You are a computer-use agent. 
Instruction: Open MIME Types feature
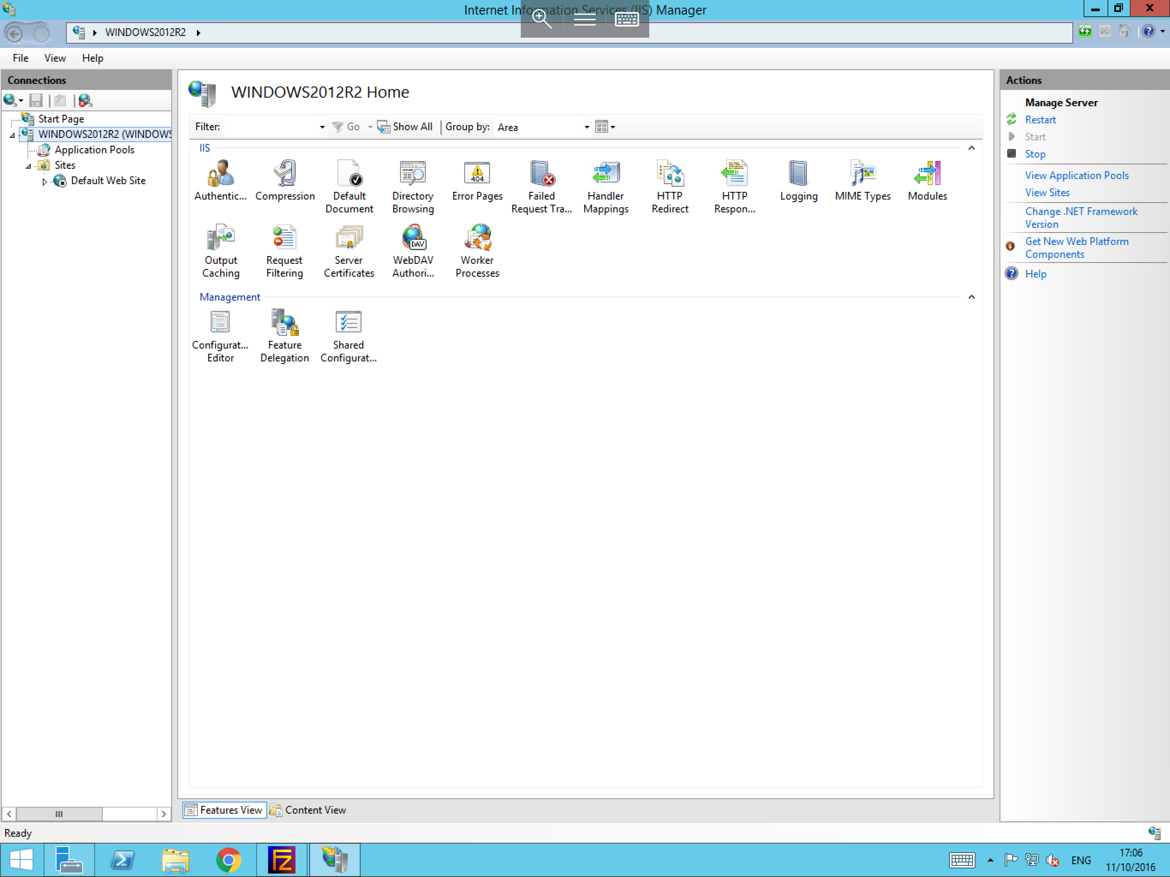click(x=863, y=180)
